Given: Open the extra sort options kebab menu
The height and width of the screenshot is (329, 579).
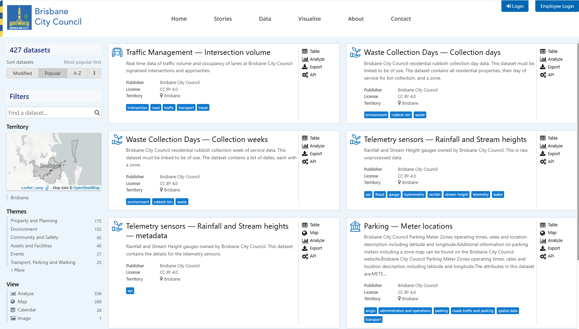Looking at the screenshot, I should click(94, 73).
